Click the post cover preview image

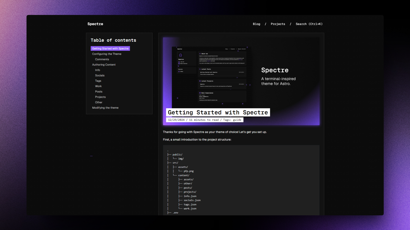241,81
